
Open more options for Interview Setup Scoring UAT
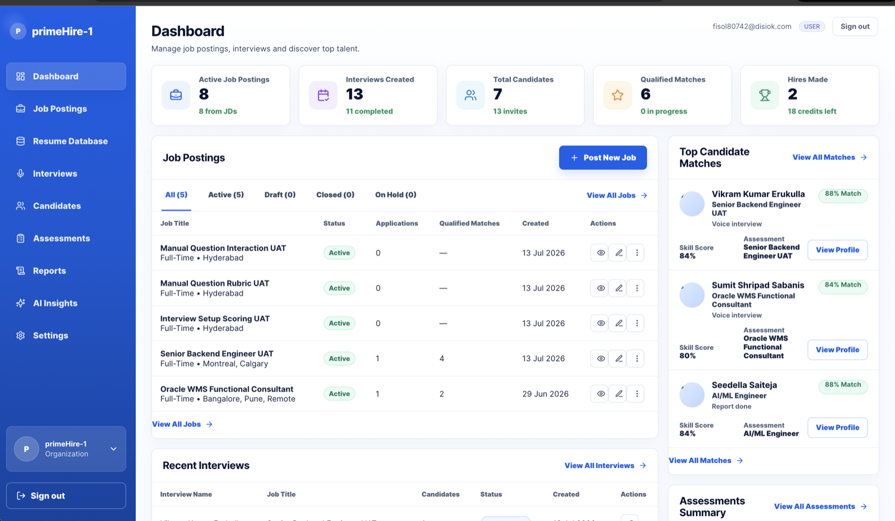pyautogui.click(x=636, y=323)
